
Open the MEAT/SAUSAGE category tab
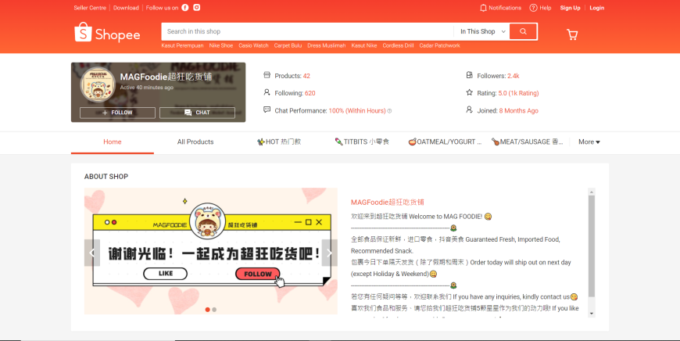pyautogui.click(x=527, y=142)
